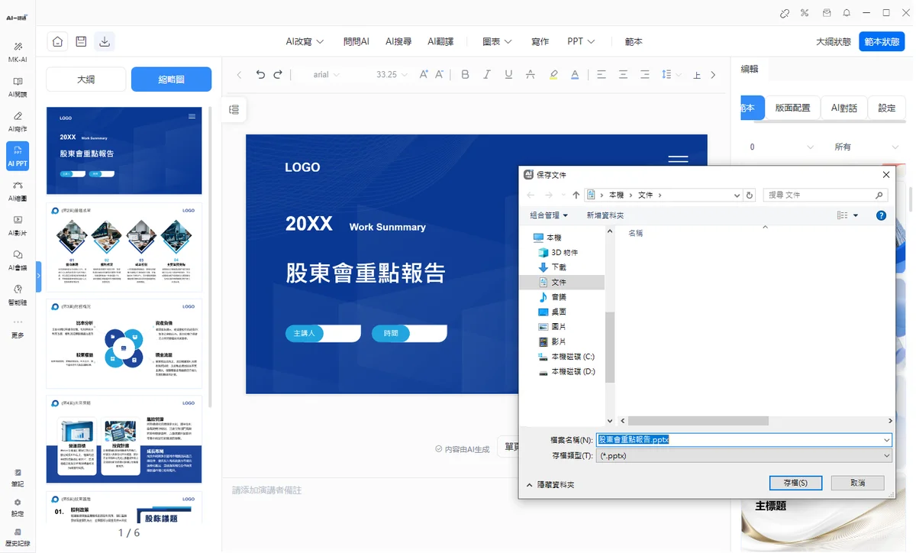This screenshot has height=553, width=916.
Task: Open the text highlight color picker
Action: pos(553,74)
